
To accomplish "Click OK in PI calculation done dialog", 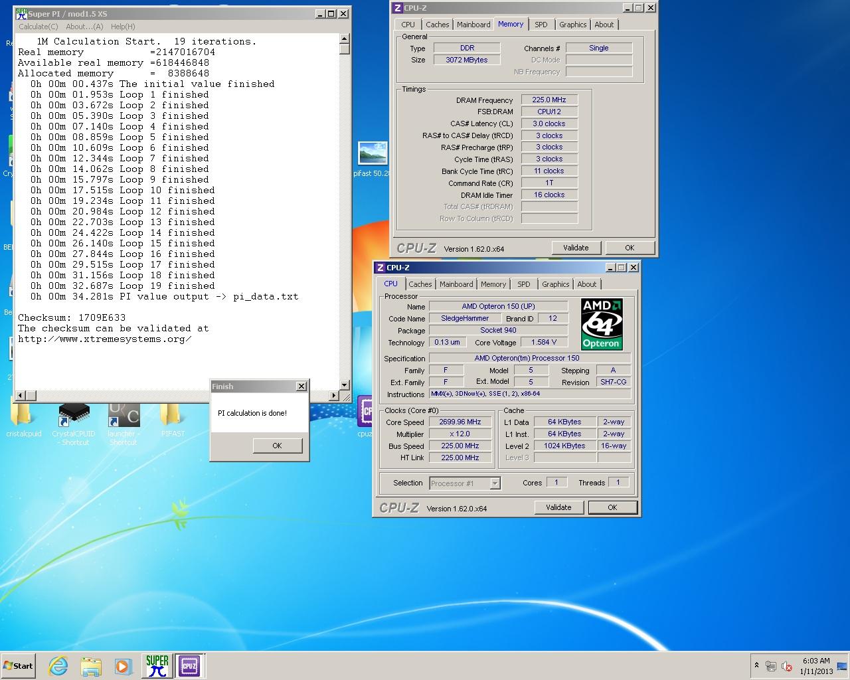I will [278, 446].
